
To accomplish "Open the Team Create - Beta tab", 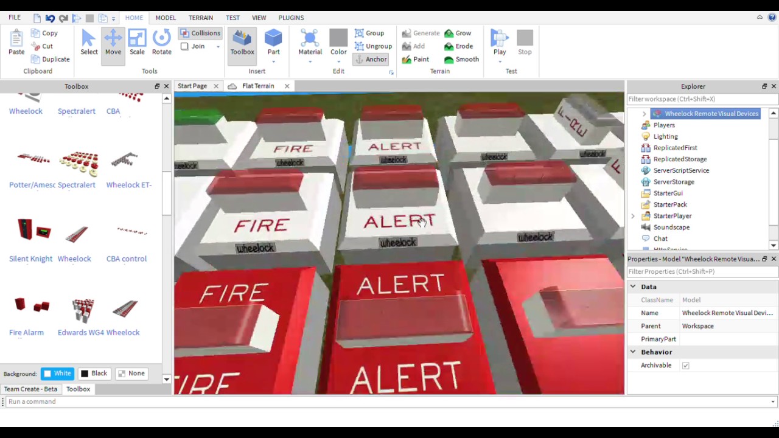I will point(30,389).
